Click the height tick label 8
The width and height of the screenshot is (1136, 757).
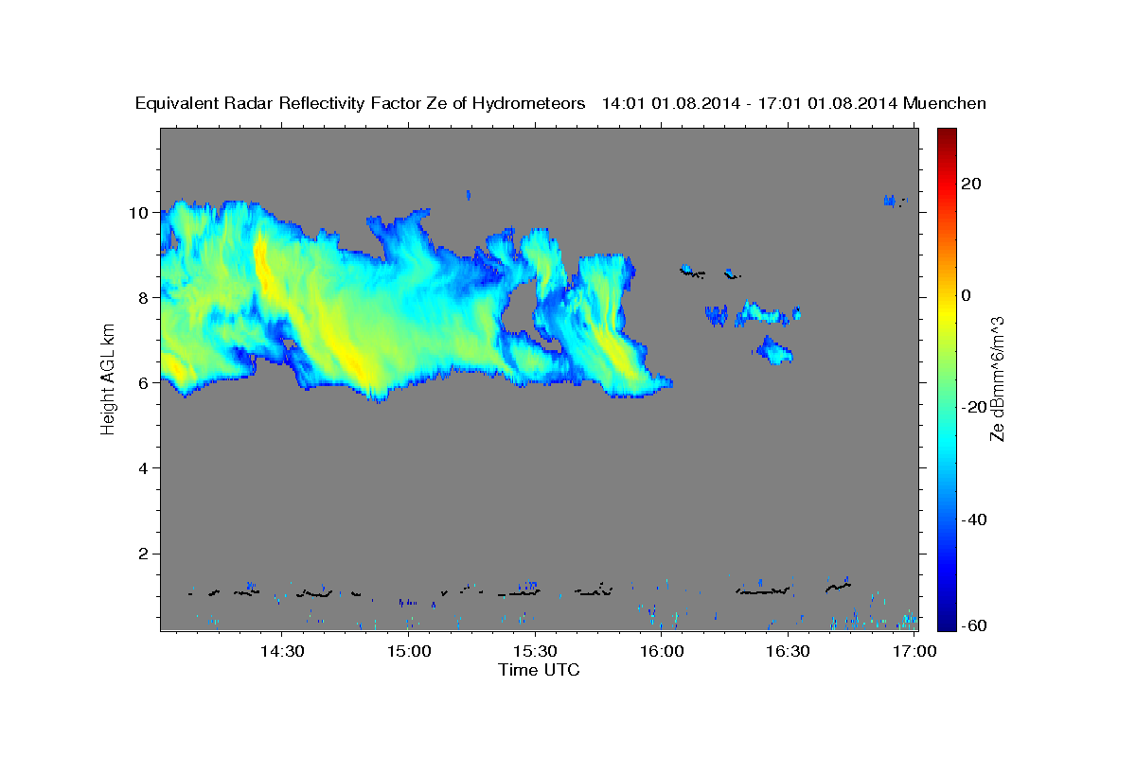145,297
